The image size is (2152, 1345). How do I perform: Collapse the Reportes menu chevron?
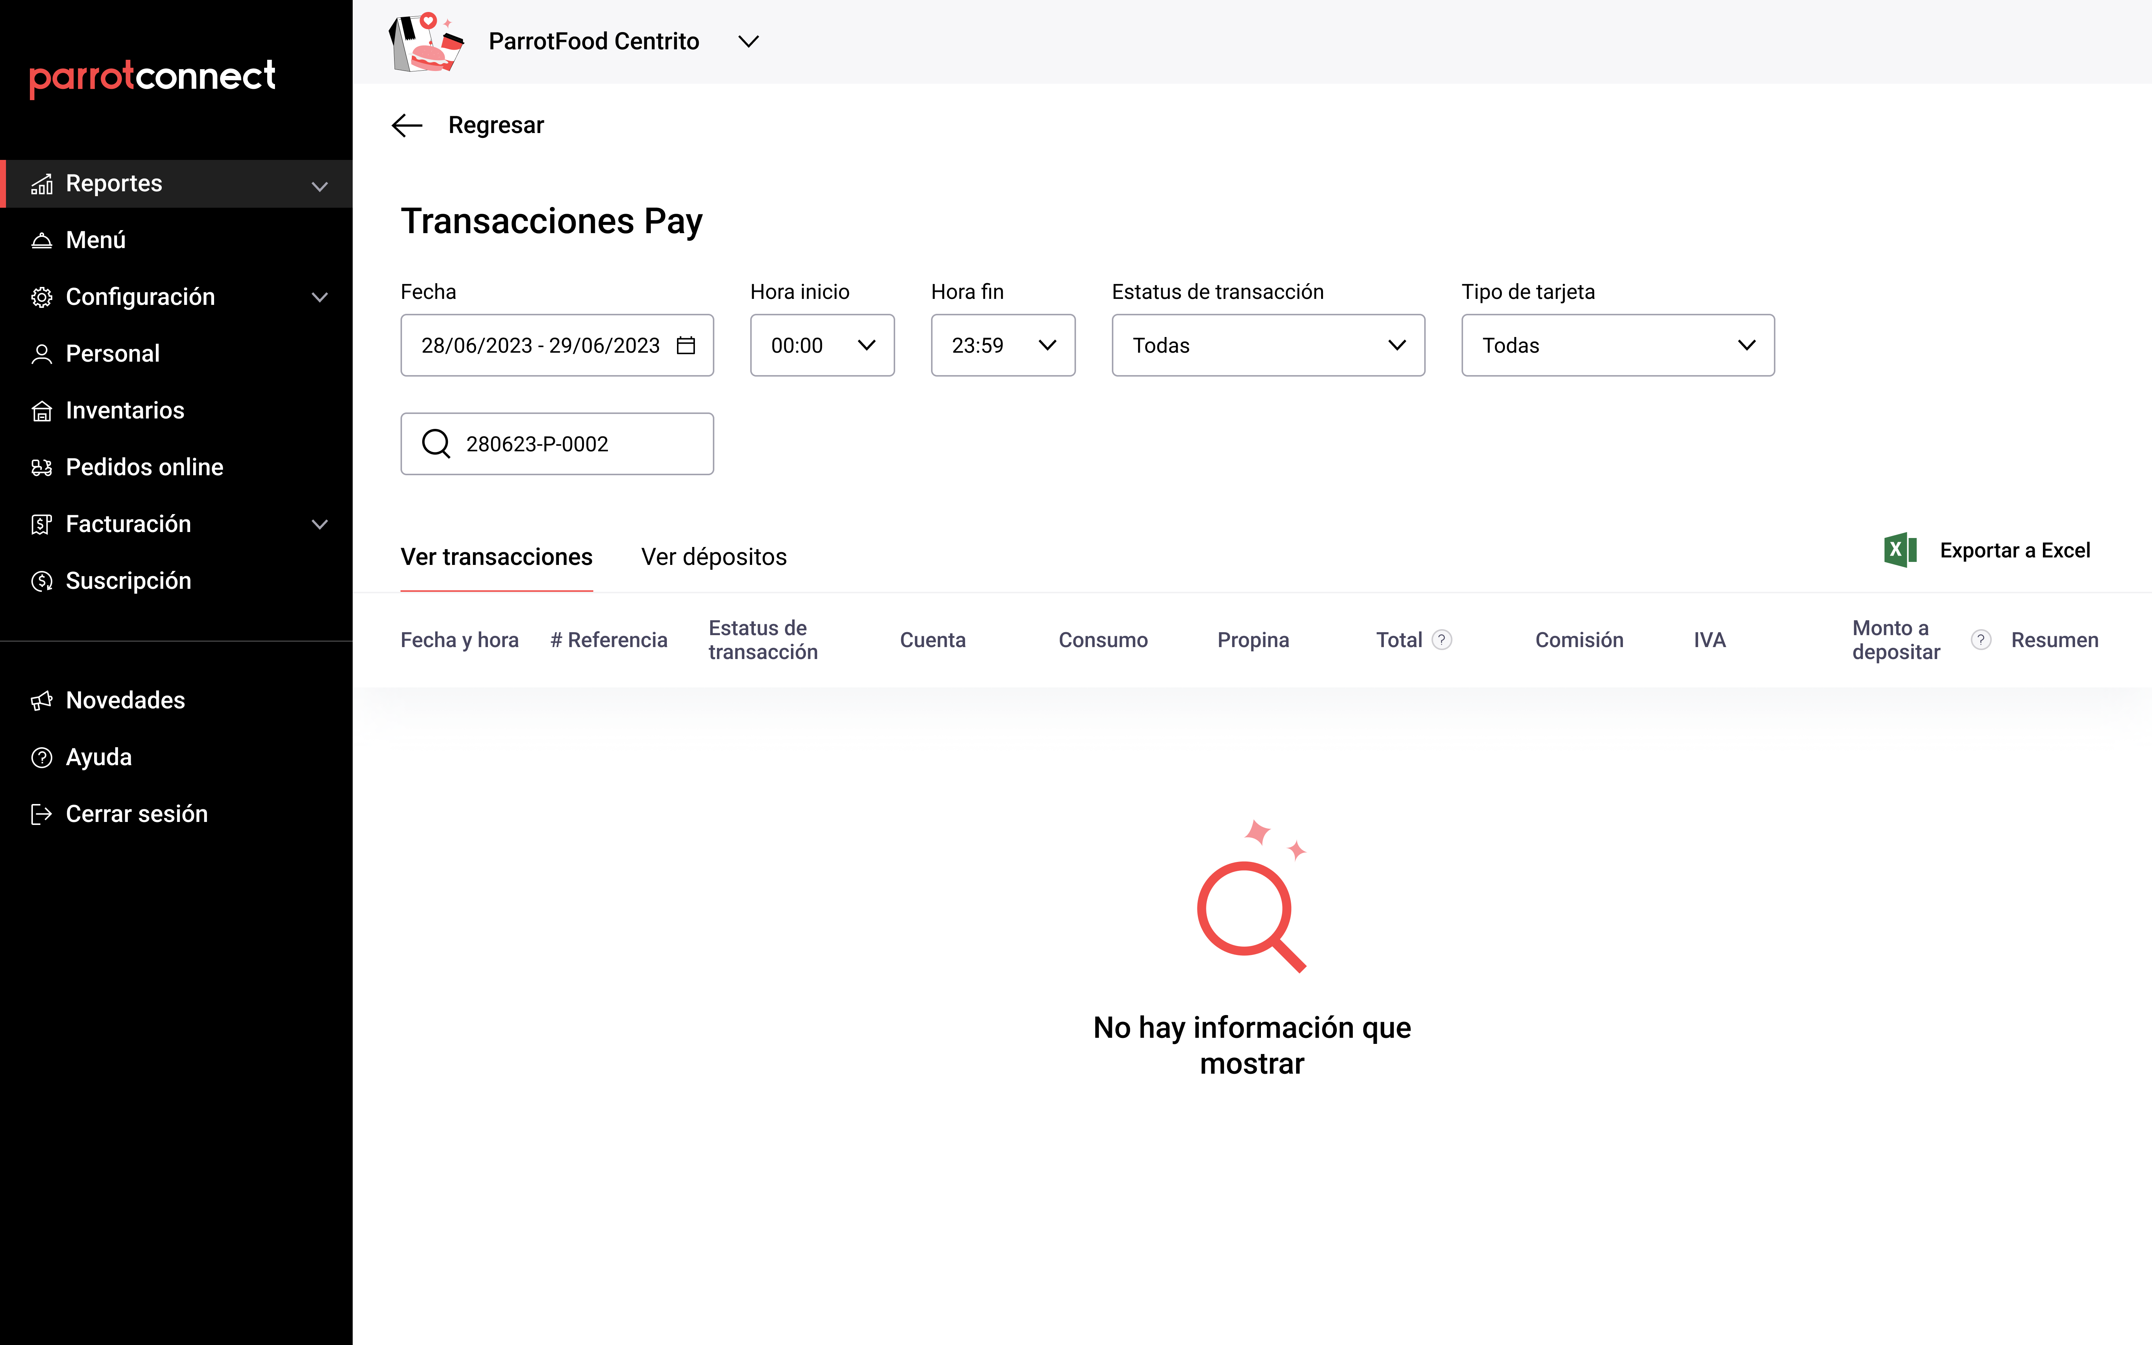(x=320, y=186)
